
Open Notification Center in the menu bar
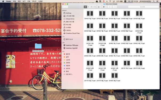[x=157, y=1]
